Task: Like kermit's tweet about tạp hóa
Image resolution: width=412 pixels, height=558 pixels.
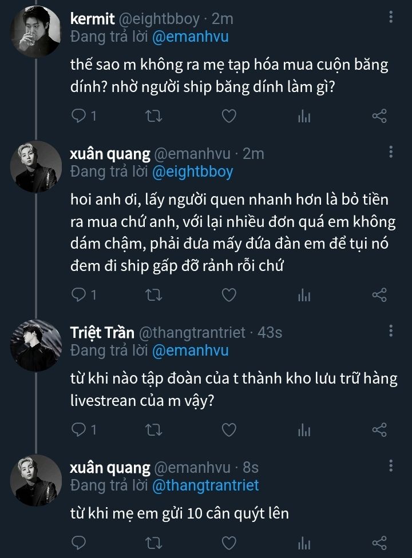Action: point(229,117)
